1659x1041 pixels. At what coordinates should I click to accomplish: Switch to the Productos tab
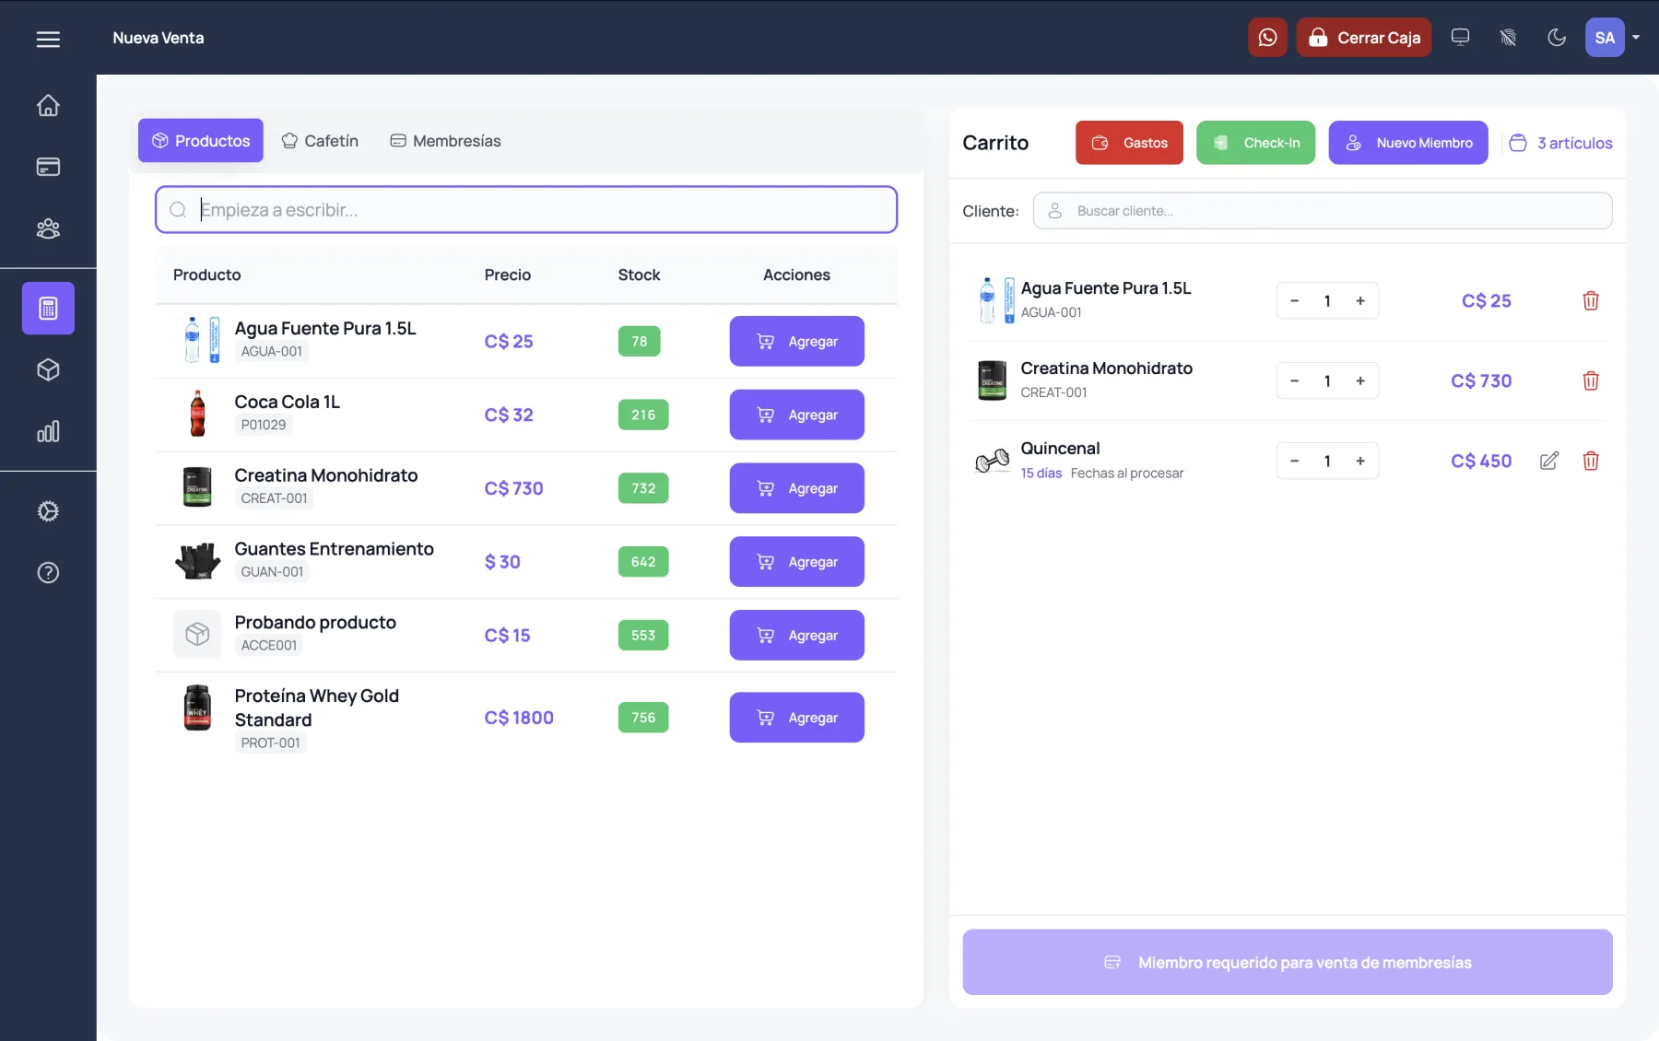201,140
